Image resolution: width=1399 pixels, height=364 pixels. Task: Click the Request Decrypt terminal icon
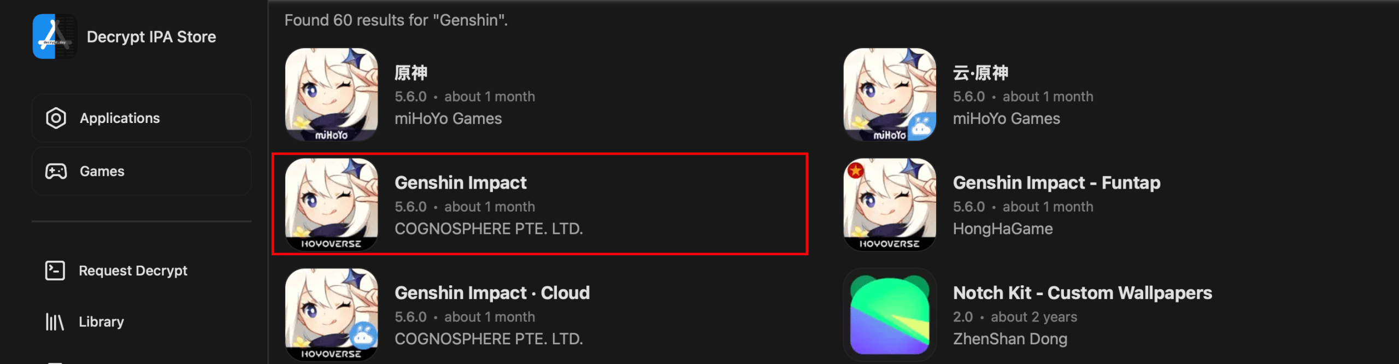55,271
